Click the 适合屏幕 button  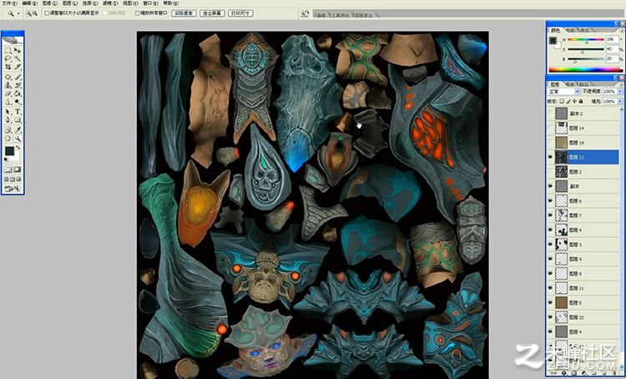tap(212, 13)
